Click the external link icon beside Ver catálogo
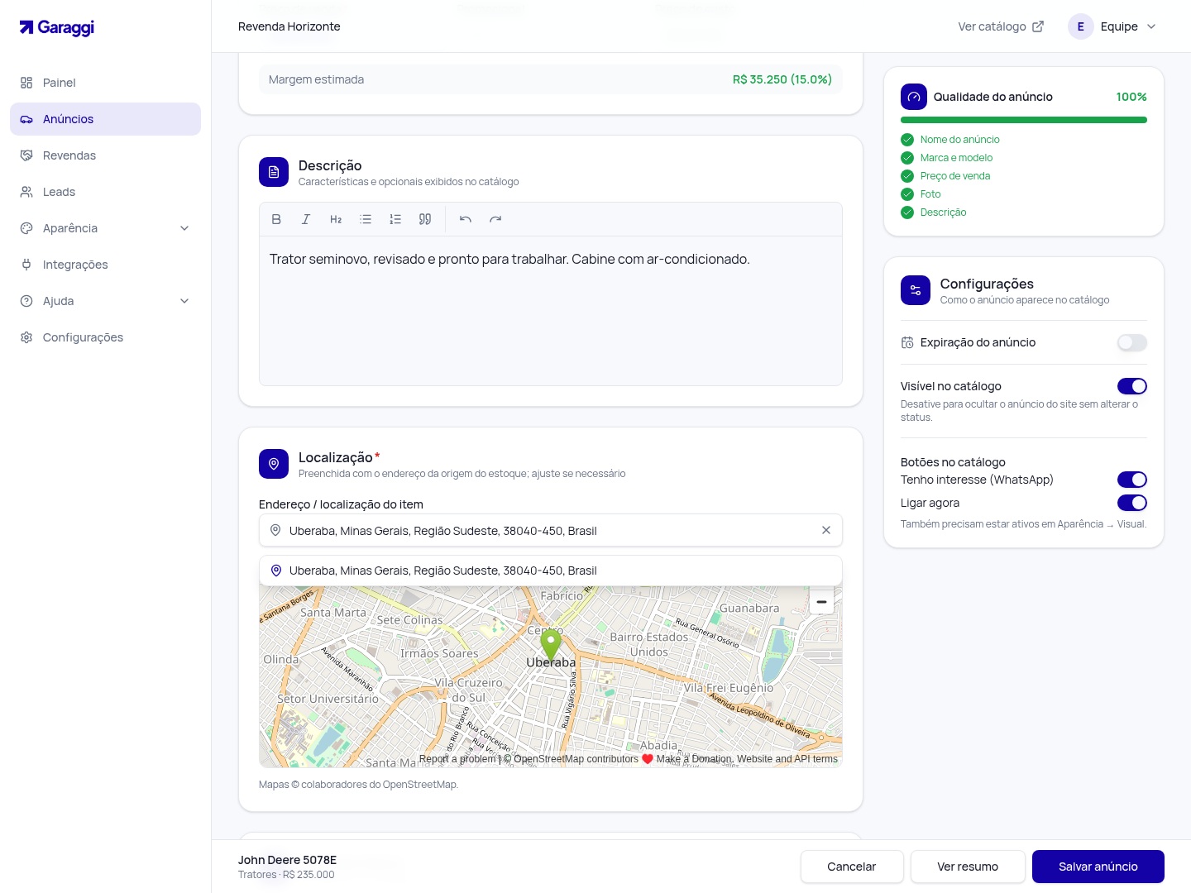1191x893 pixels. [1038, 26]
